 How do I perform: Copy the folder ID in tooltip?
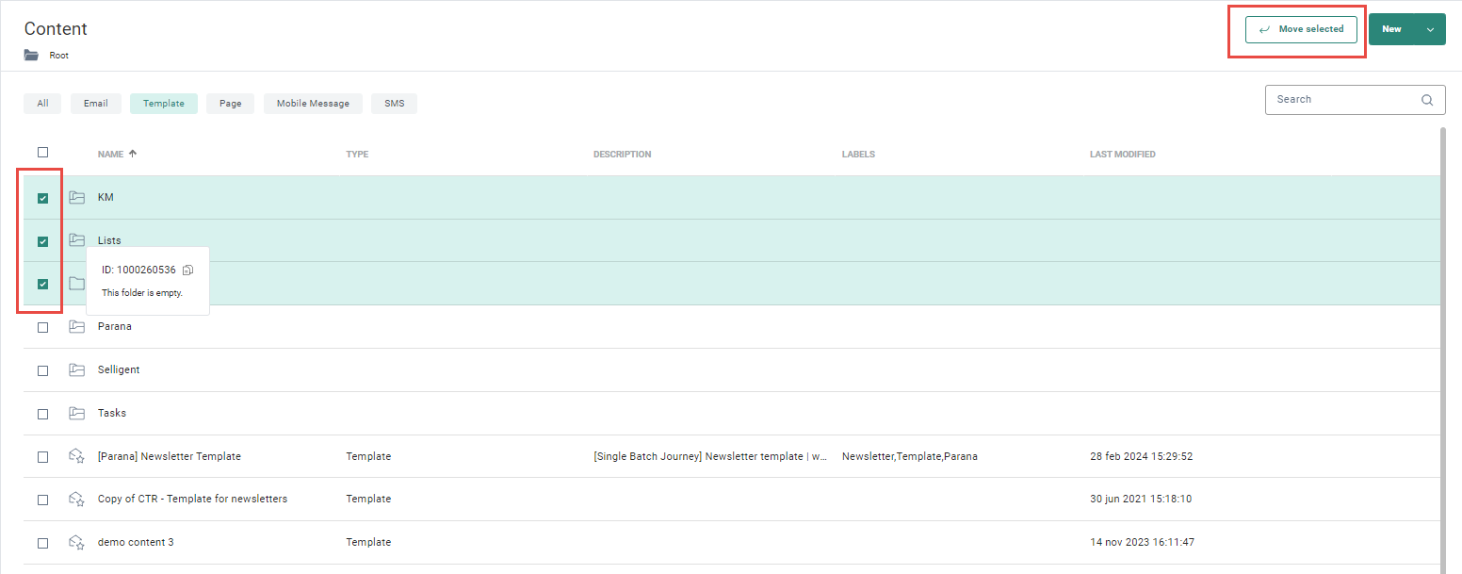click(188, 271)
